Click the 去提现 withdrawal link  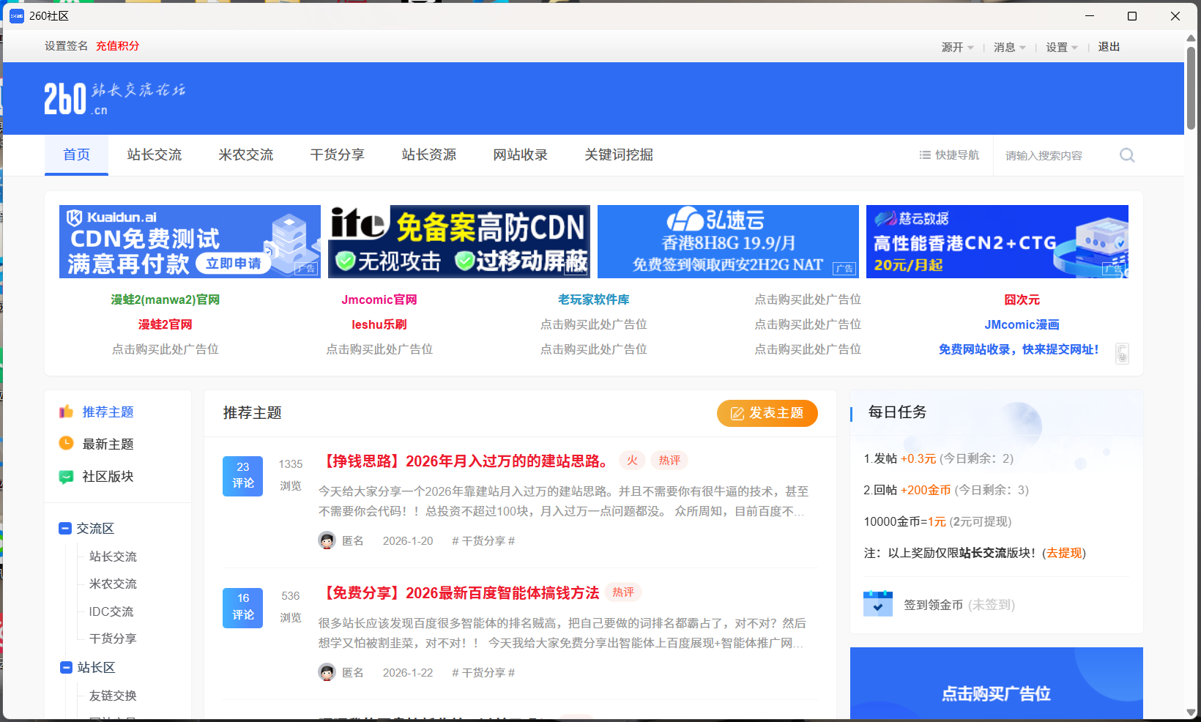point(1064,553)
